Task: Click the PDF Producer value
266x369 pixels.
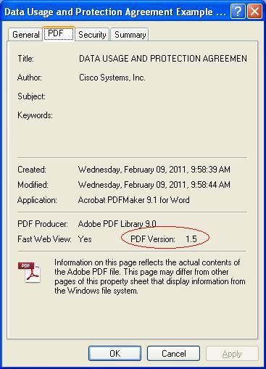Action: pos(117,224)
